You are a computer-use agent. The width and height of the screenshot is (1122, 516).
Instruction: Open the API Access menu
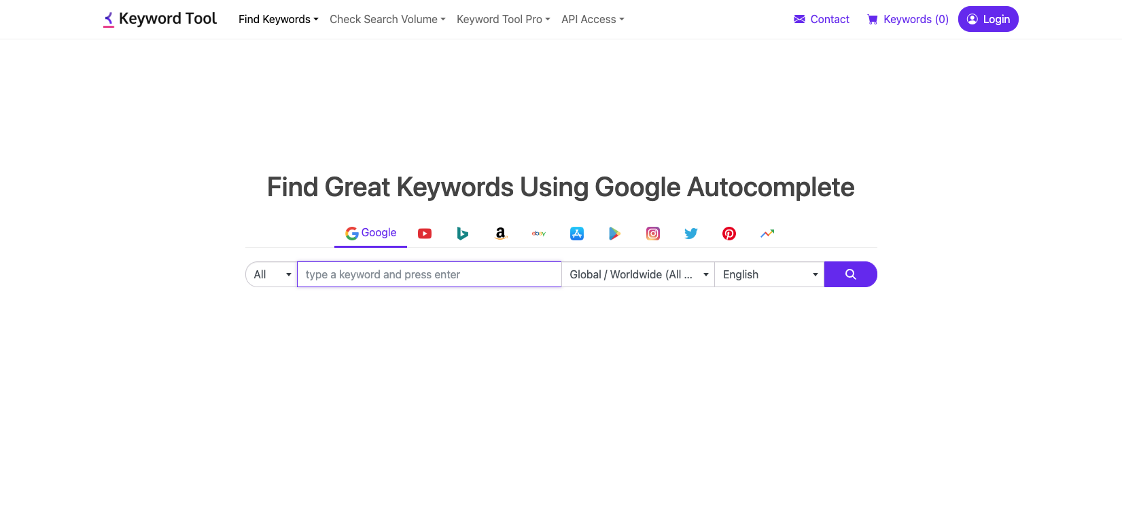[x=593, y=19]
